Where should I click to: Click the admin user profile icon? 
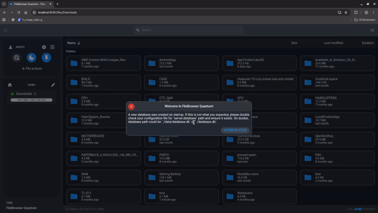[x=11, y=47]
